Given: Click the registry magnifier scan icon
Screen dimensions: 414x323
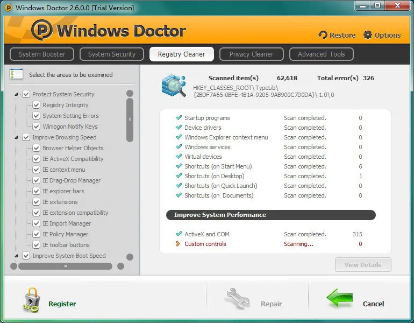Looking at the screenshot, I should [174, 86].
